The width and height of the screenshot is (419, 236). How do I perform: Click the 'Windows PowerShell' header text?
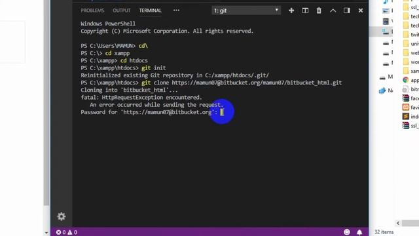pyautogui.click(x=108, y=24)
